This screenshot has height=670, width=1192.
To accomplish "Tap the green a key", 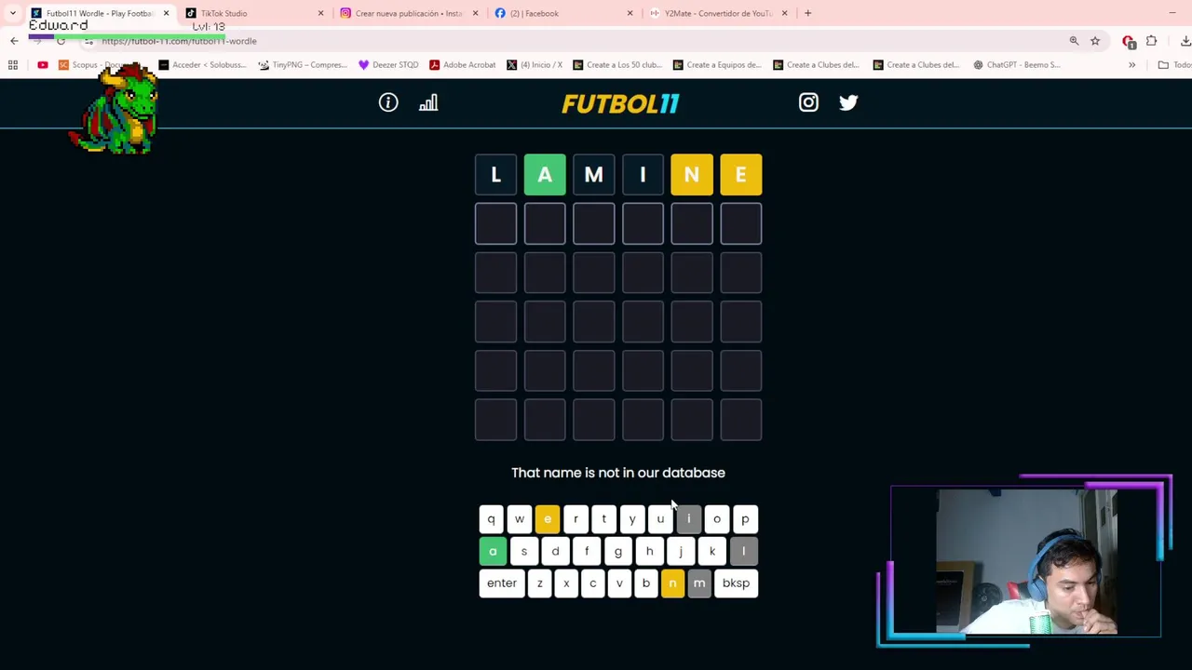I will click(x=493, y=551).
